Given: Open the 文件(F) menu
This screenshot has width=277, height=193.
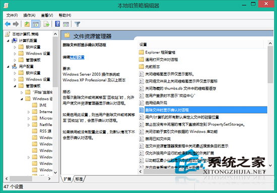Looking at the screenshot, I should (x=12, y=16).
